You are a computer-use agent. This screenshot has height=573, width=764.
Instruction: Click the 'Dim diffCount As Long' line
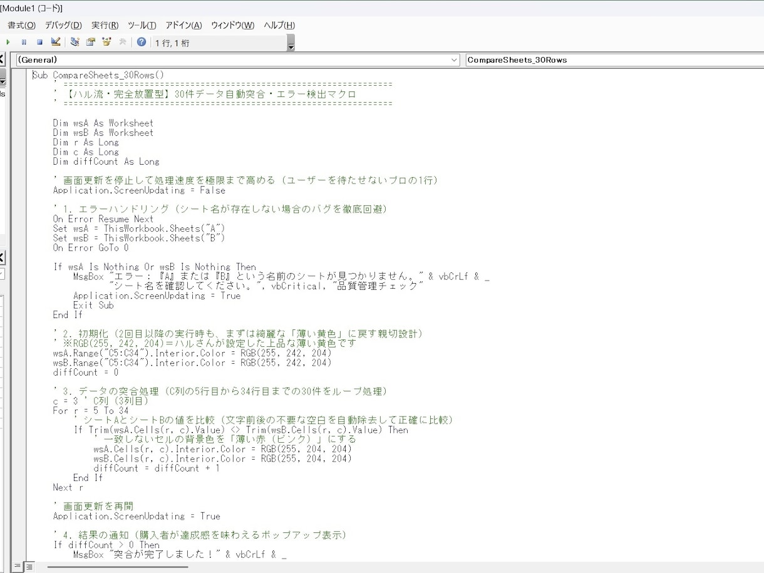click(x=106, y=162)
